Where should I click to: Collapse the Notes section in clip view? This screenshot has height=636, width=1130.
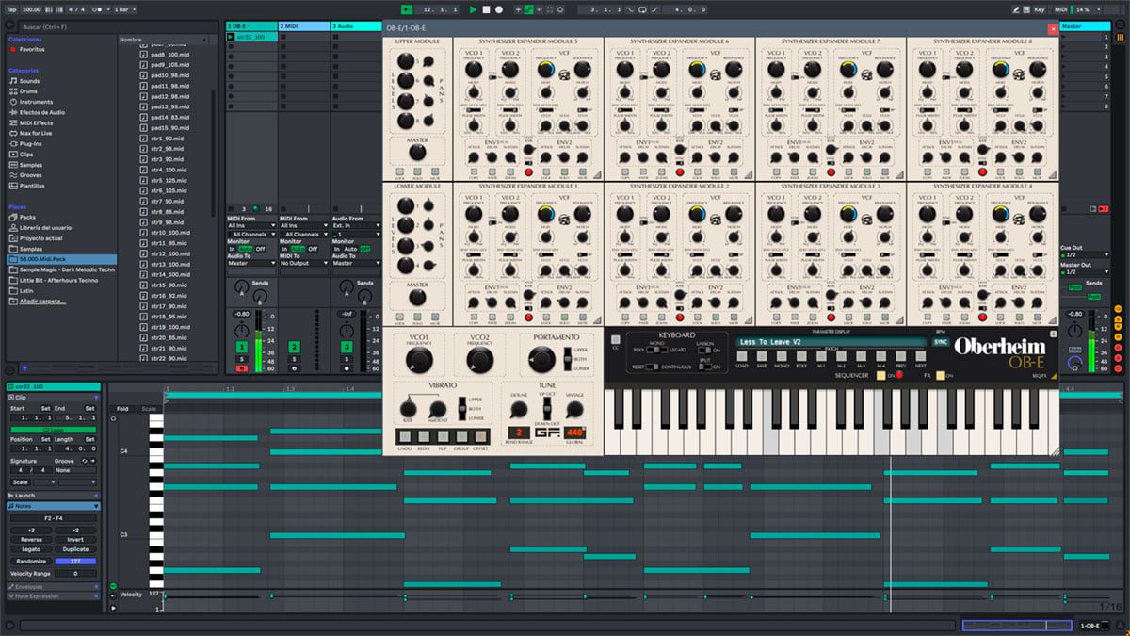[53, 506]
